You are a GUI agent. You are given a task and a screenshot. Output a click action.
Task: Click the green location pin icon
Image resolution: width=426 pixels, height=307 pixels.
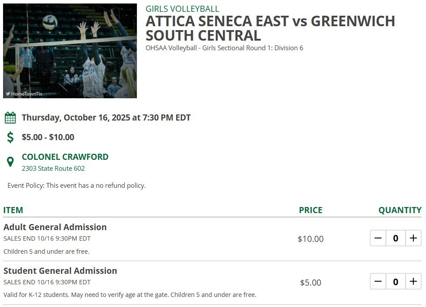(x=10, y=162)
